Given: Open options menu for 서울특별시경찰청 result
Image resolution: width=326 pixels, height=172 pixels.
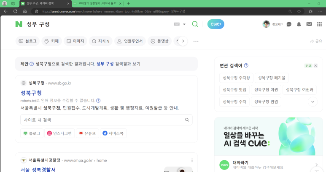Looking at the screenshot, I should point(192,160).
